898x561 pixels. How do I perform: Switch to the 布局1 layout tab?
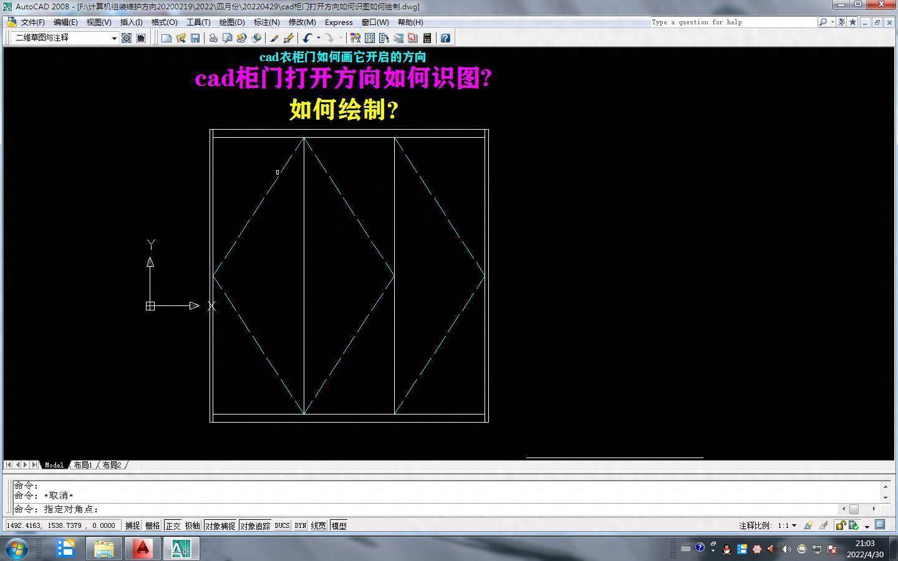83,465
